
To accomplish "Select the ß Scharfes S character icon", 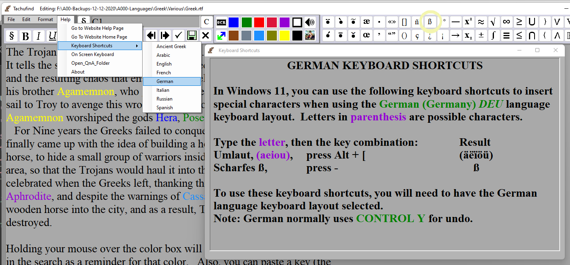I will click(x=430, y=22).
